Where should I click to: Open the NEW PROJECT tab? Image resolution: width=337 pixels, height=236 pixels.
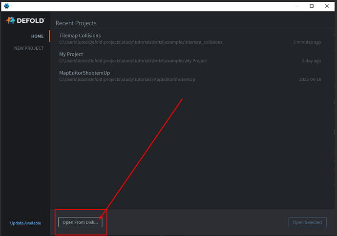click(x=29, y=48)
